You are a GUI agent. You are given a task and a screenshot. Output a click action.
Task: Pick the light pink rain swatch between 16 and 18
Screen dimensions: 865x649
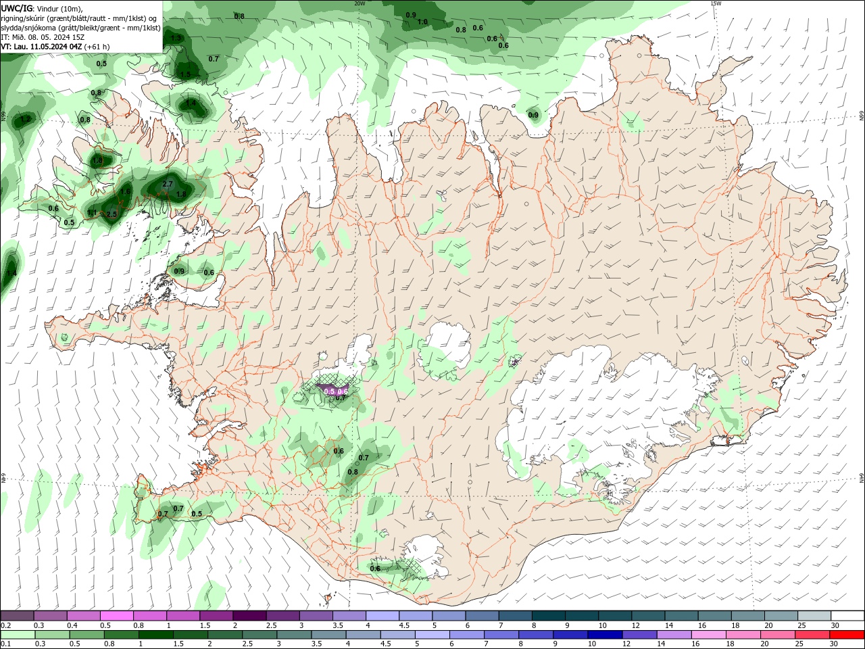[708, 635]
